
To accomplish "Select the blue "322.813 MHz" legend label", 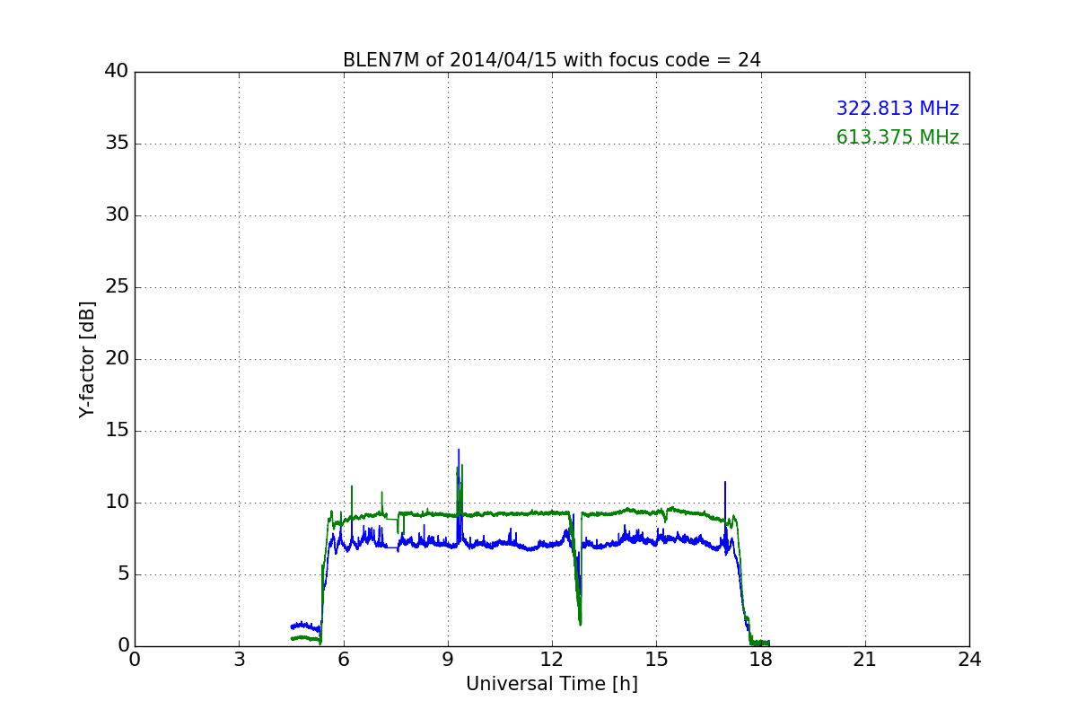I will coord(897,109).
